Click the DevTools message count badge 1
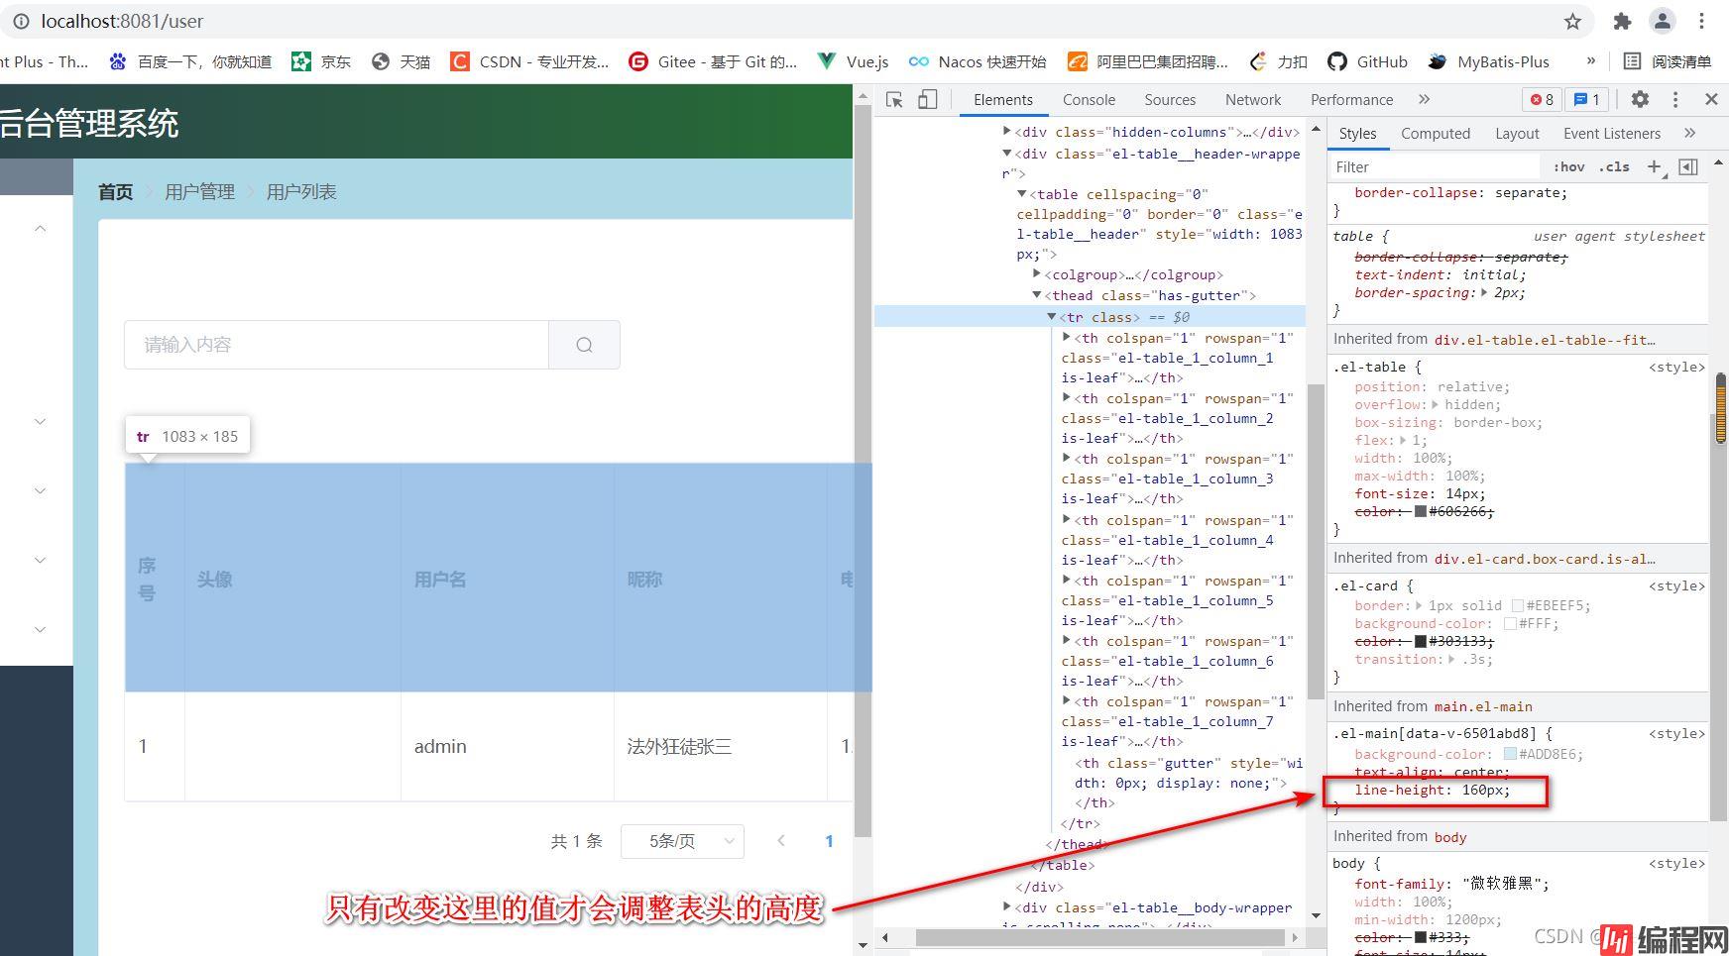This screenshot has width=1729, height=956. (x=1587, y=99)
